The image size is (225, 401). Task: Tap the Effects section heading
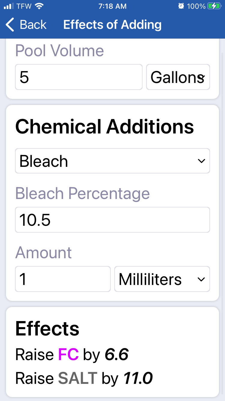47,329
